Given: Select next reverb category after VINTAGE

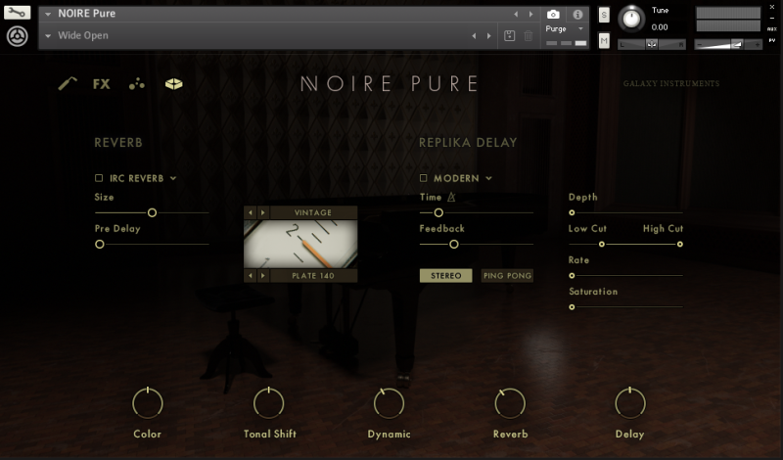Looking at the screenshot, I should (263, 212).
